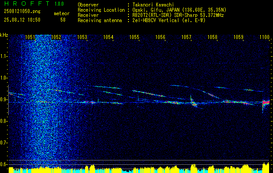Click the 1100 time axis label
This screenshot has width=273, height=173.
264,37
